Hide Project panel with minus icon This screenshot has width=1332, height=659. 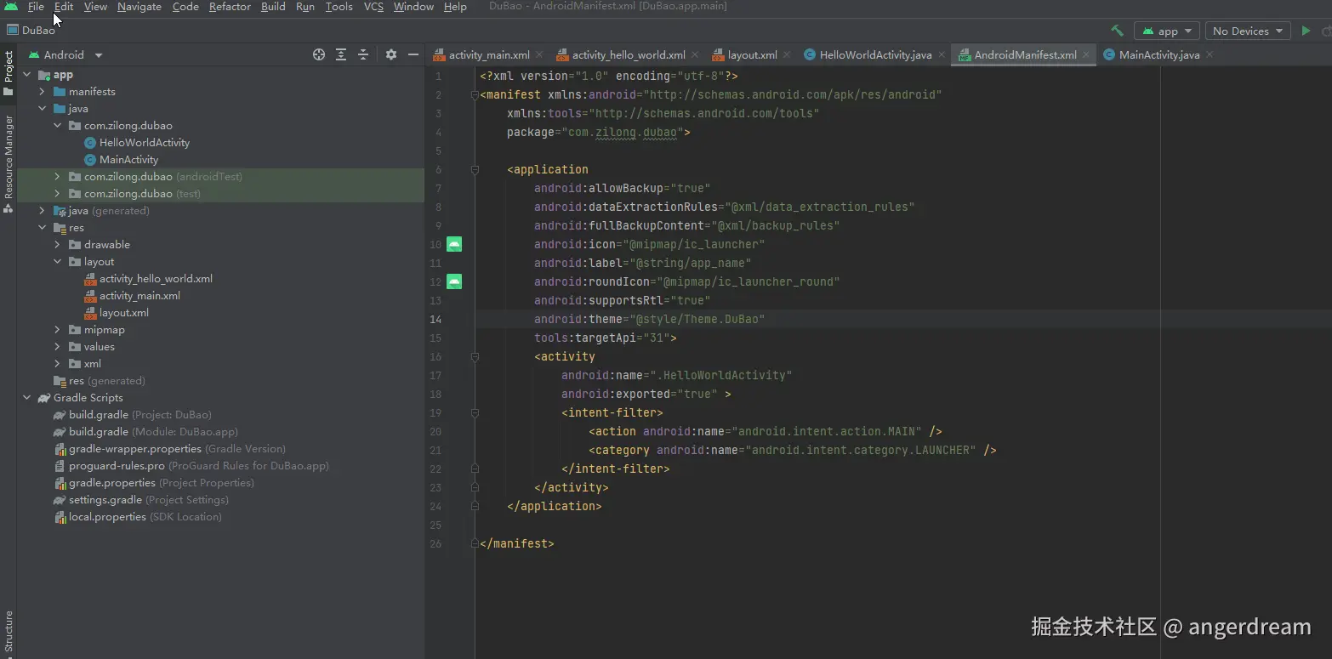click(x=413, y=54)
